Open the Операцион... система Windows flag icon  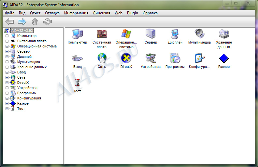(126, 34)
